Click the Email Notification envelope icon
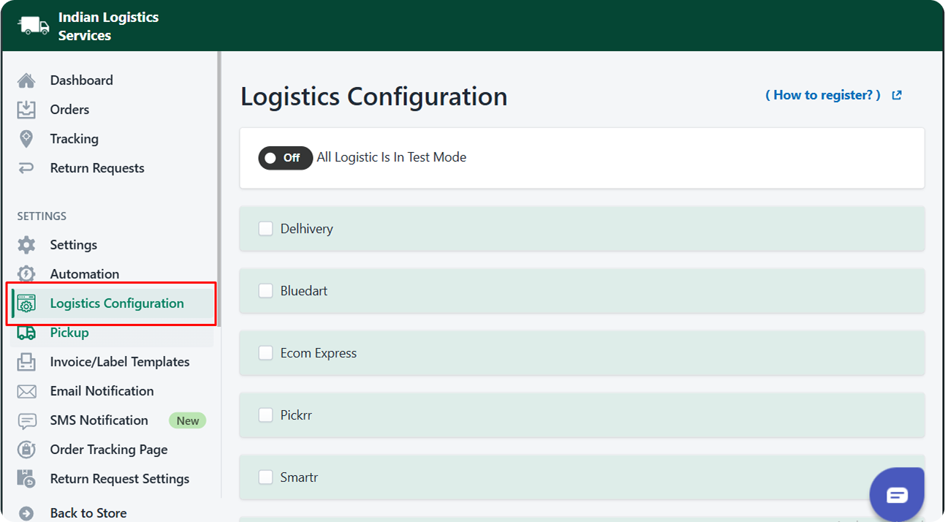 tap(26, 391)
